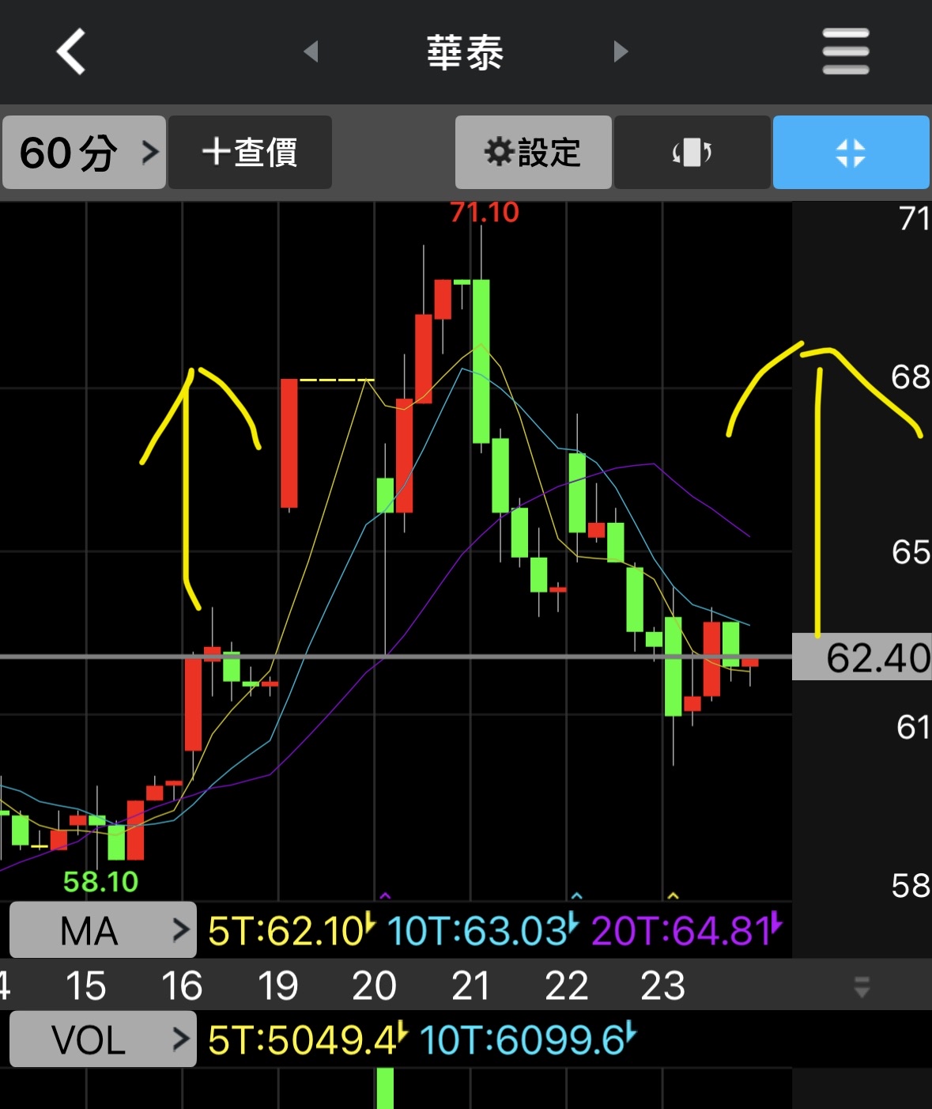
Task: Tap the blue collapse fullscreen icon
Action: [851, 152]
